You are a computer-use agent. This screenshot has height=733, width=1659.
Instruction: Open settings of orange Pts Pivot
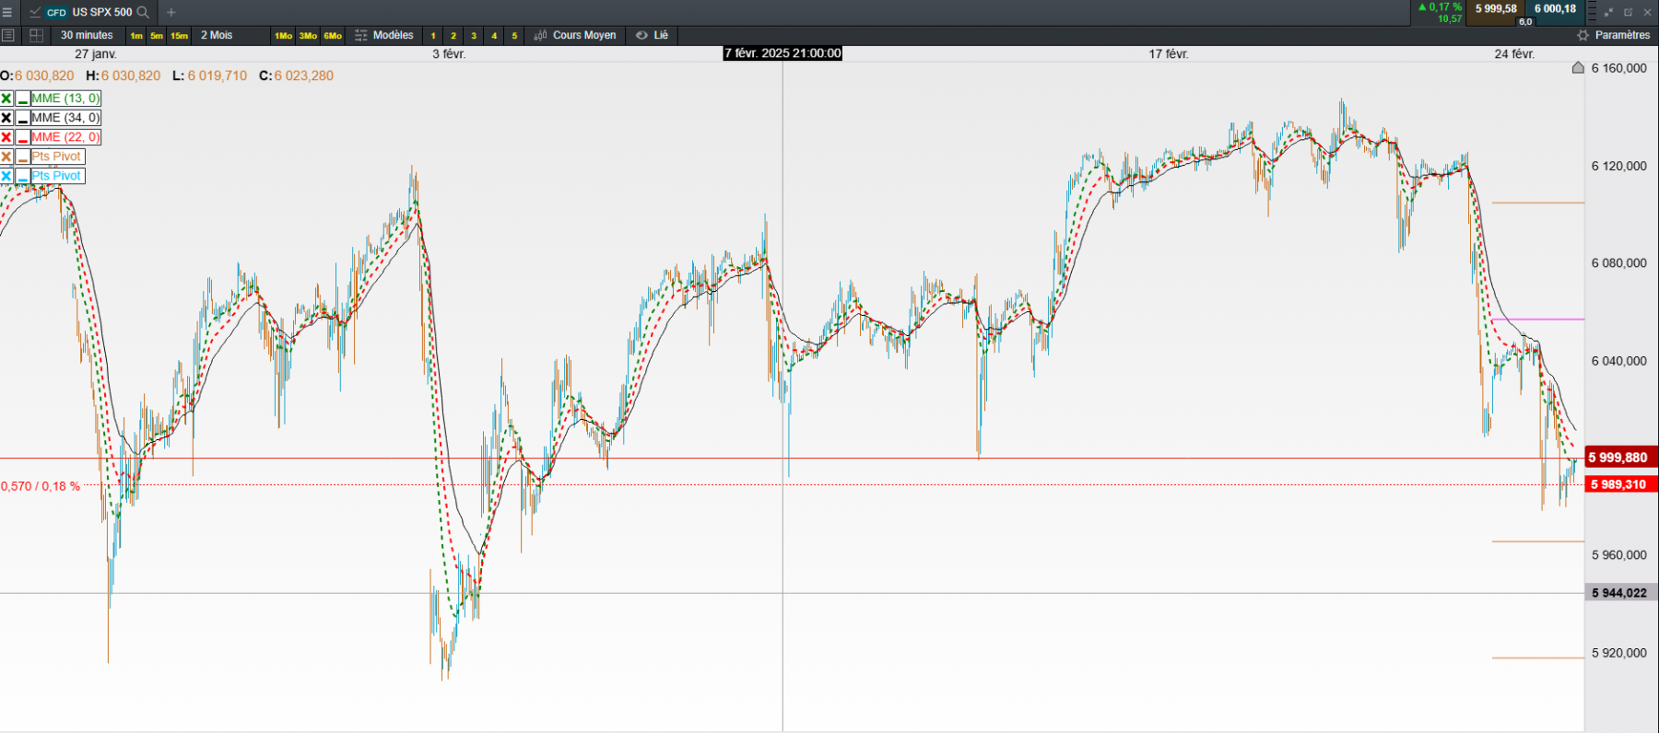(57, 157)
